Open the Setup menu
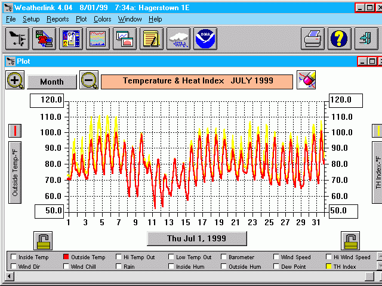The image size is (382, 286). coord(31,19)
